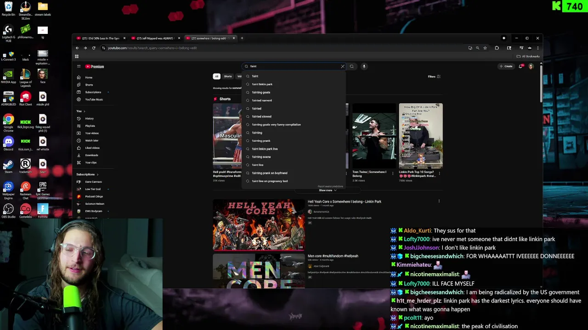Open YouTube notifications bell
This screenshot has width=588, height=330.
pos(520,66)
